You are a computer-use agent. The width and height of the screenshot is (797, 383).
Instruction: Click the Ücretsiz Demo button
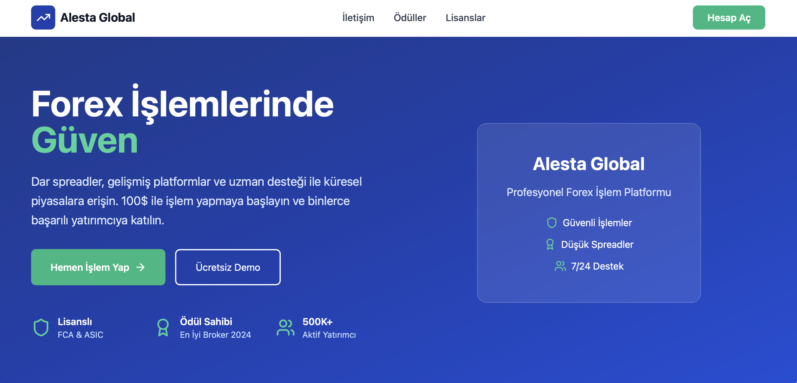[x=228, y=267]
